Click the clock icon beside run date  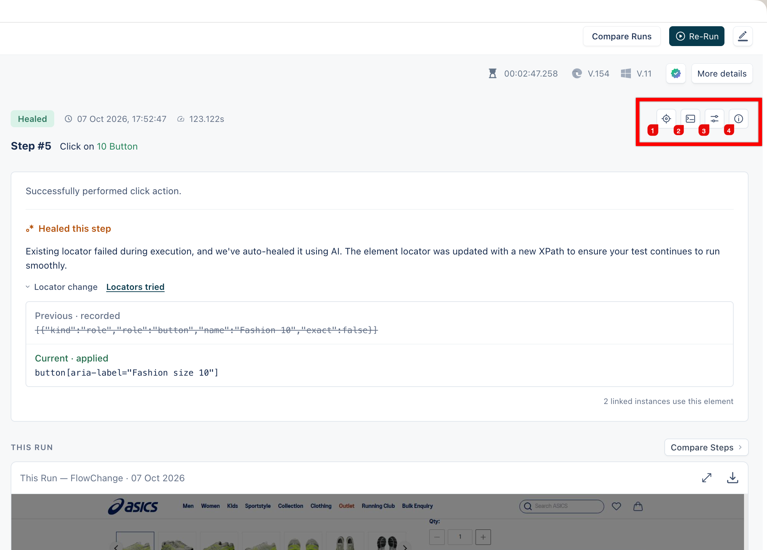tap(68, 119)
